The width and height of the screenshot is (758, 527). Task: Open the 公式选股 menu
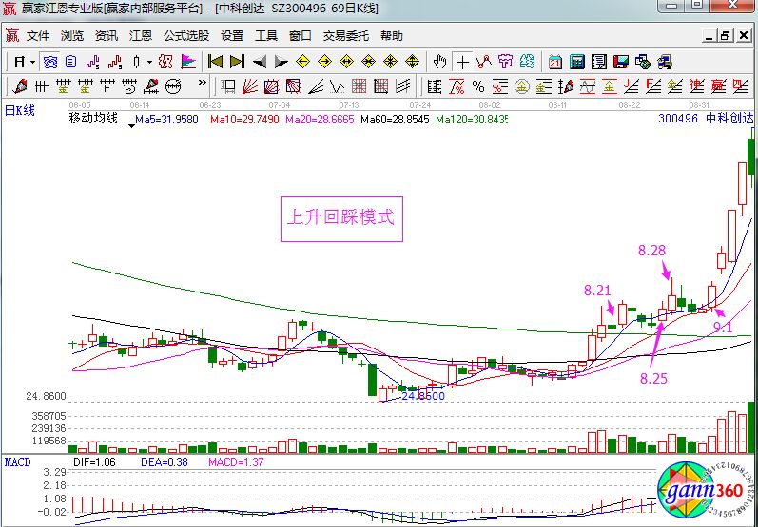click(185, 36)
